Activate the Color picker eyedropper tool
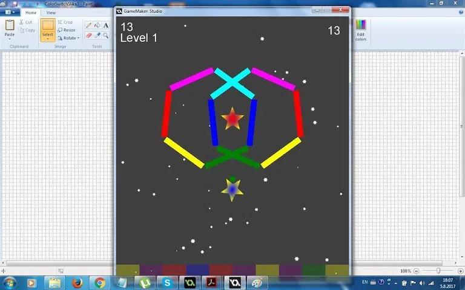 coord(97,36)
